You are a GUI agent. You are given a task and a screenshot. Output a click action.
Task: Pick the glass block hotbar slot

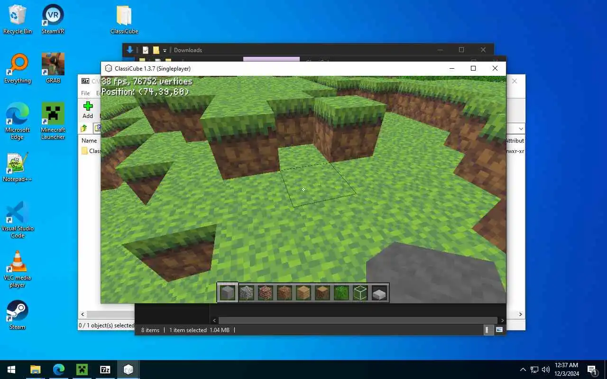point(360,293)
